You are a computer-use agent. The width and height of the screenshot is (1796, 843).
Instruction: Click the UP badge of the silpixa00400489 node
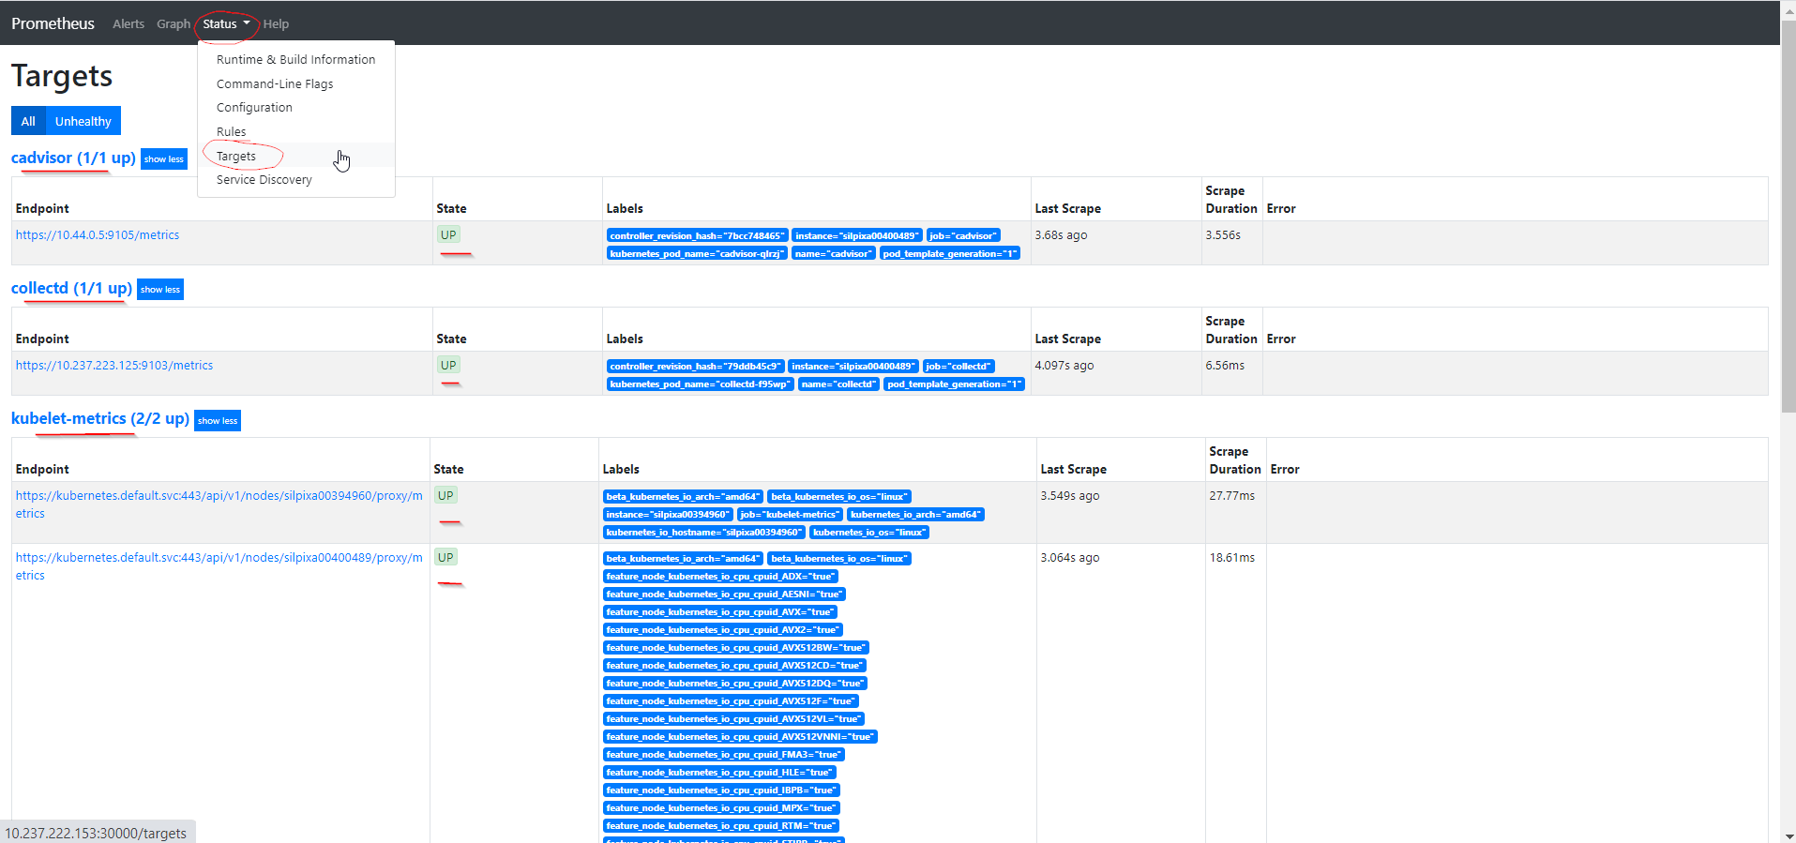(x=445, y=557)
